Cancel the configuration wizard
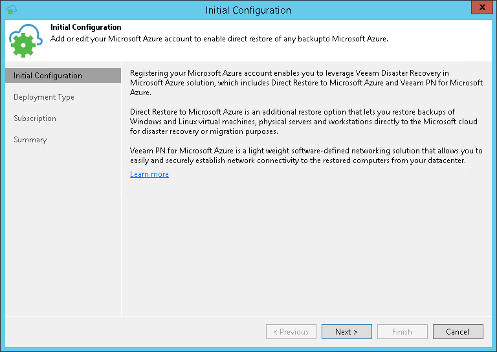Viewport: 497px width, 352px height. (x=458, y=332)
